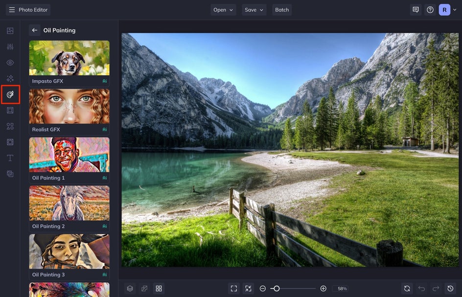Open the Layers icon in bottom bar
Image resolution: width=462 pixels, height=297 pixels.
pos(130,289)
